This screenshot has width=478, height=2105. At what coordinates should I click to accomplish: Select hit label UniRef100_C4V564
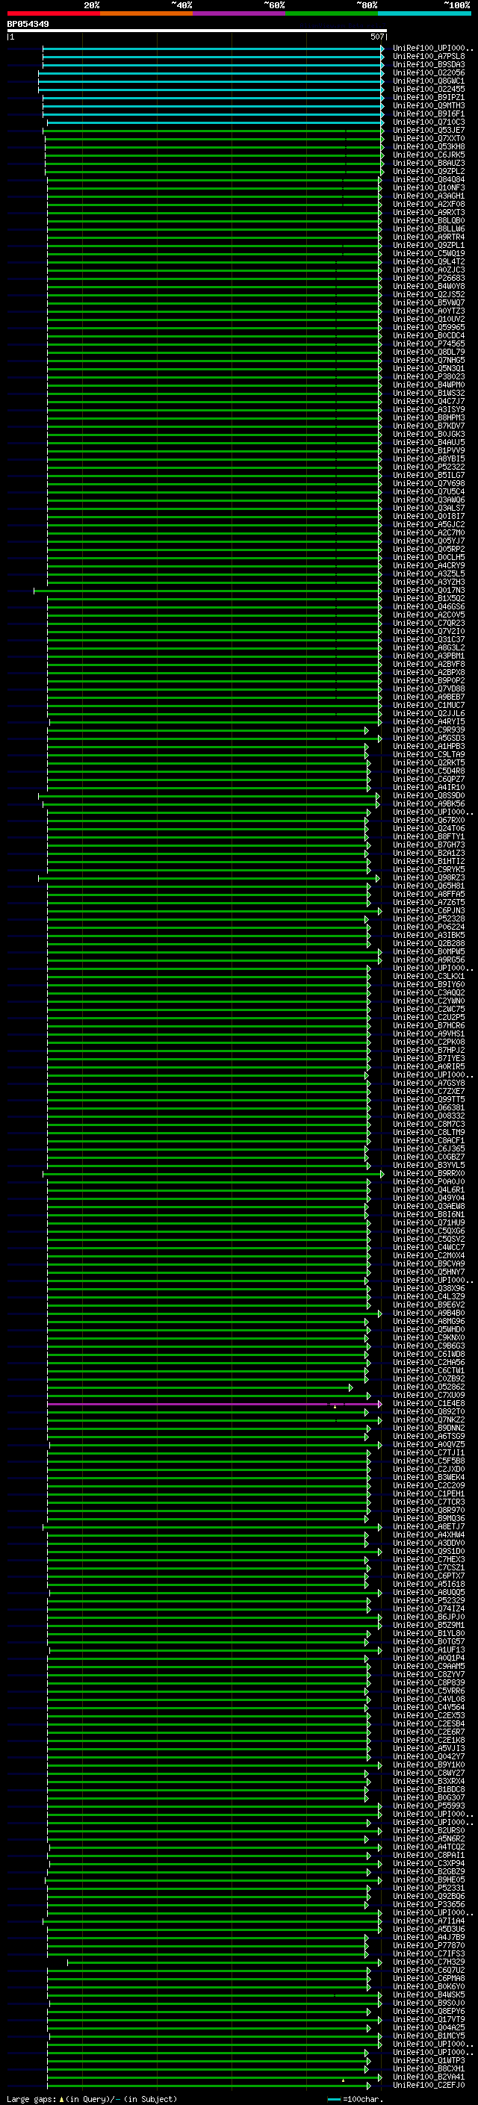(x=429, y=1707)
